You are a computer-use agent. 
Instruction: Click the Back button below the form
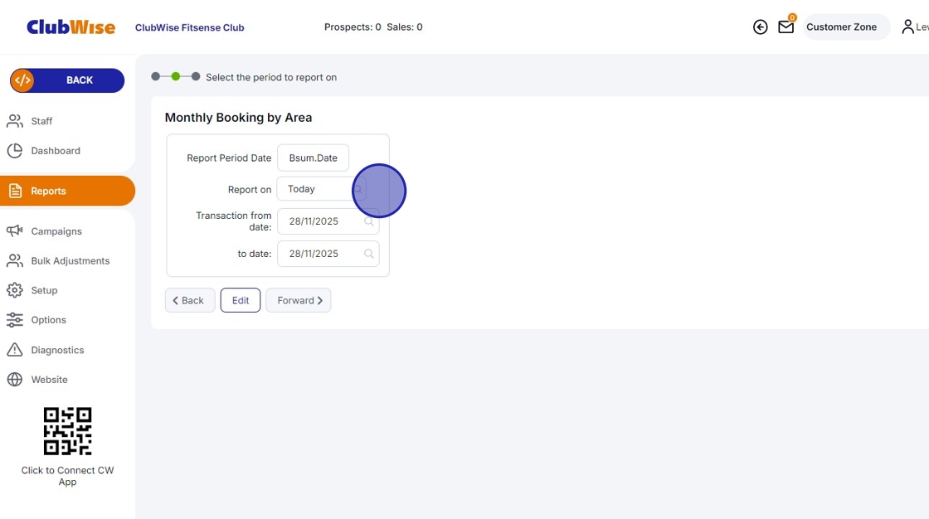(x=190, y=300)
